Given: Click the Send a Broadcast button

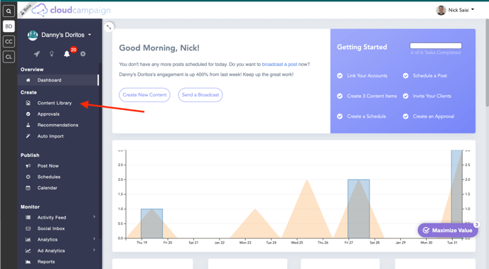Looking at the screenshot, I should pos(200,94).
